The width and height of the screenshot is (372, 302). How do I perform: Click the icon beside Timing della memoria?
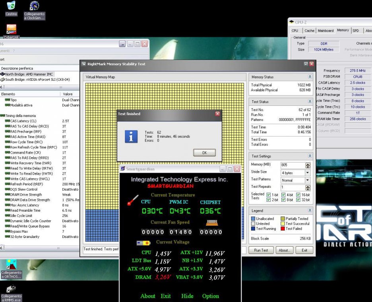coord(3,116)
